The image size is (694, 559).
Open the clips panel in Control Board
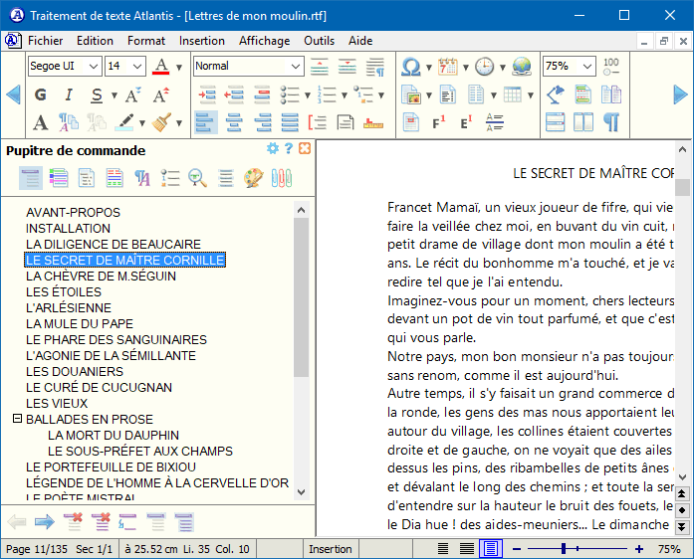click(282, 178)
